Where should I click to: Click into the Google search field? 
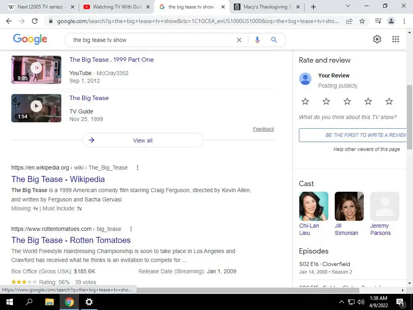tap(153, 40)
